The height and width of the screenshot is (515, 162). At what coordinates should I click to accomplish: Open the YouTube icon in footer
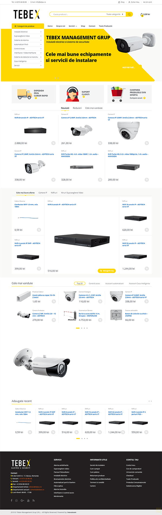(x=28, y=500)
